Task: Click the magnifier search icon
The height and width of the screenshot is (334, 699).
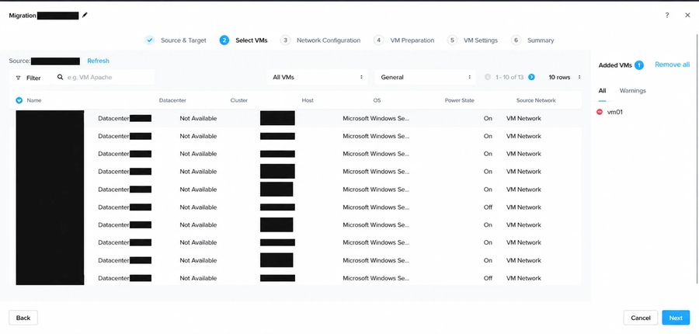Action: (x=60, y=77)
